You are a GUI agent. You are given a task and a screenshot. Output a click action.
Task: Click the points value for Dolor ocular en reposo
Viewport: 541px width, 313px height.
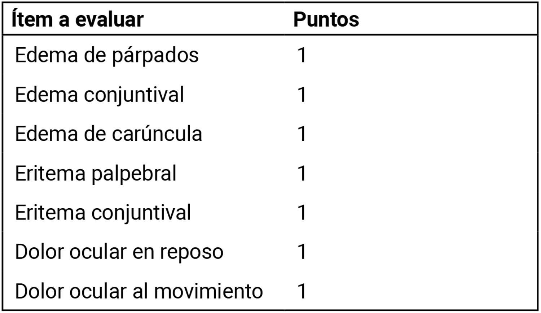pyautogui.click(x=302, y=252)
